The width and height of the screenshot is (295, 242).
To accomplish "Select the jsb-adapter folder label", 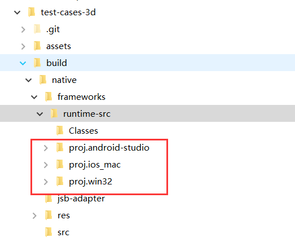I will point(81,199).
